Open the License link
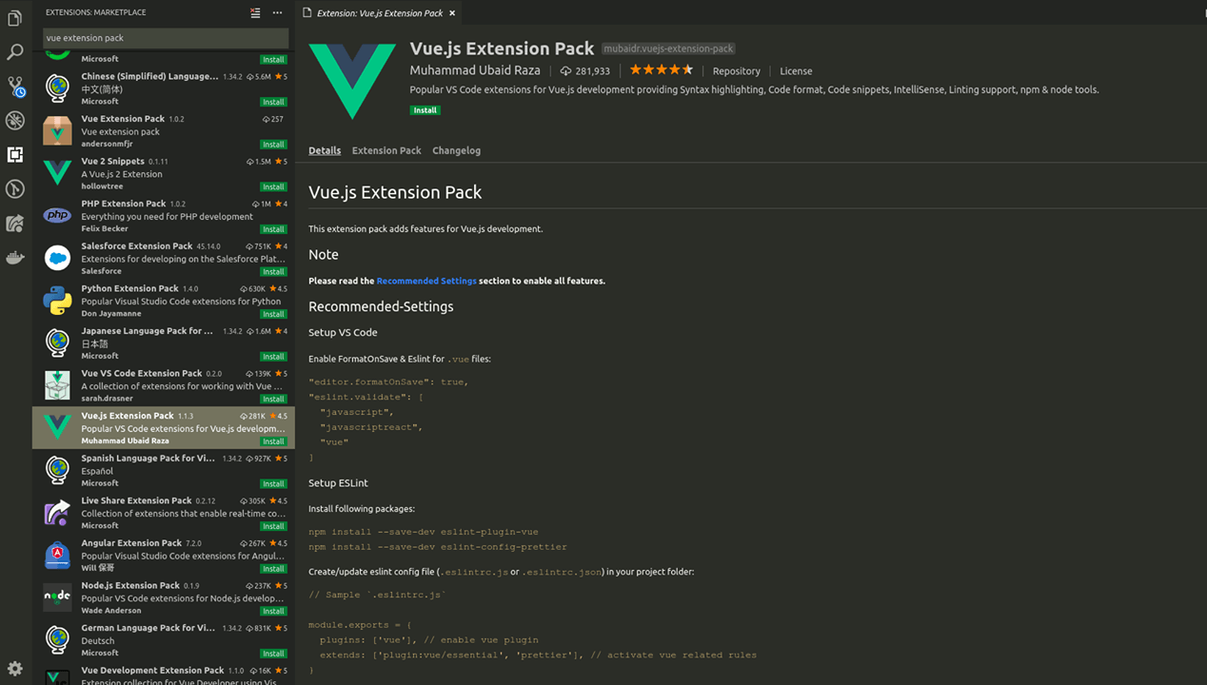This screenshot has height=685, width=1207. click(796, 70)
